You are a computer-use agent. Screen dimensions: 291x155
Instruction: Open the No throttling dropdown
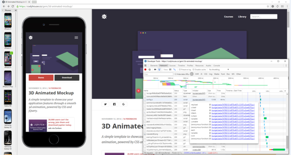(x=219, y=70)
